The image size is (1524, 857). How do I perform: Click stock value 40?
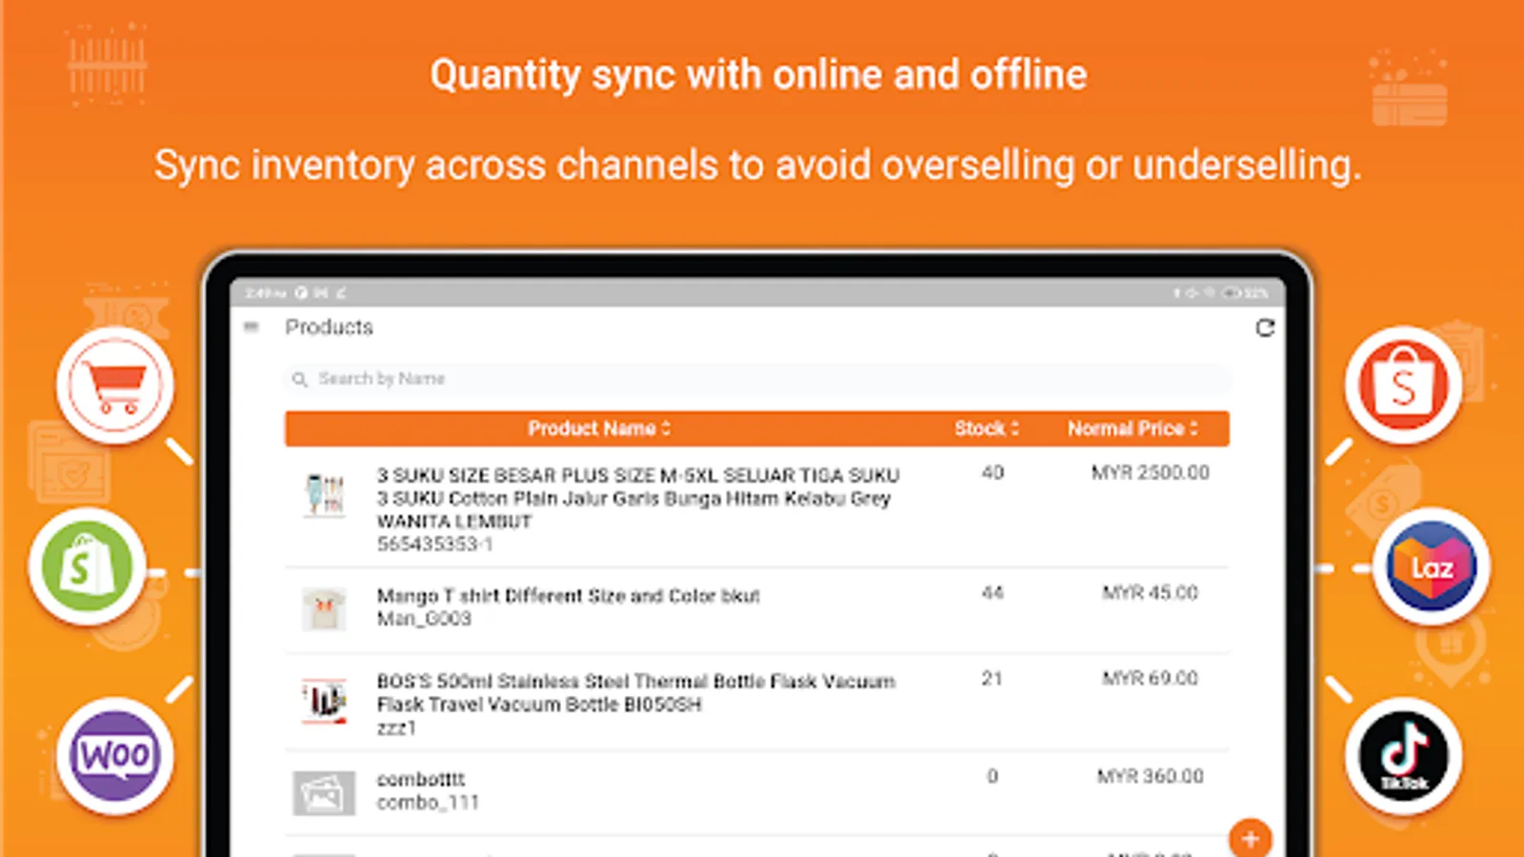[x=993, y=473]
